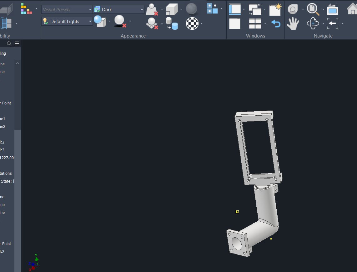Toggle the Reflections icon
The image size is (357, 272).
click(x=151, y=23)
